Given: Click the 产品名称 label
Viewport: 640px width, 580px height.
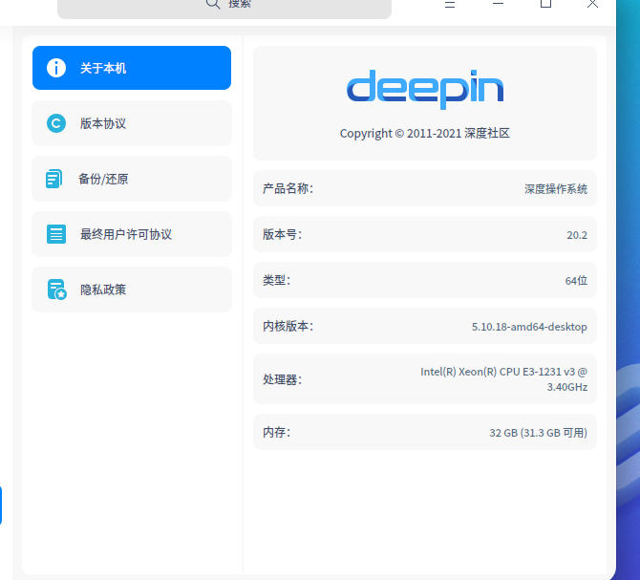Looking at the screenshot, I should point(288,188).
